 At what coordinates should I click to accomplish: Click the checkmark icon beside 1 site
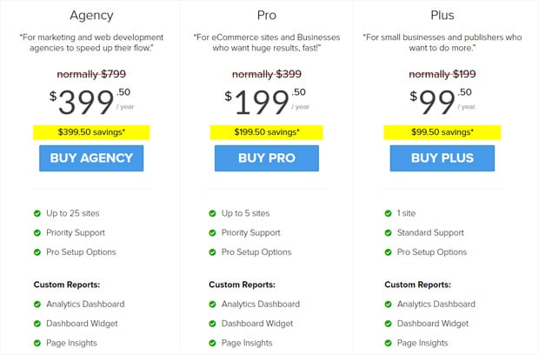(x=388, y=213)
